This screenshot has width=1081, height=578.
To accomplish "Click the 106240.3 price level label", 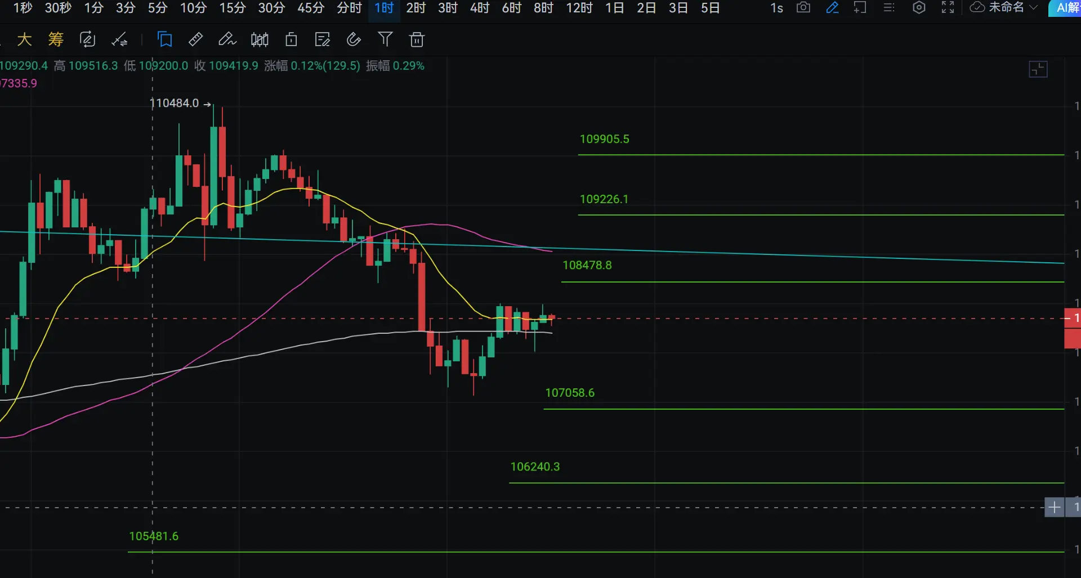I will pos(535,467).
